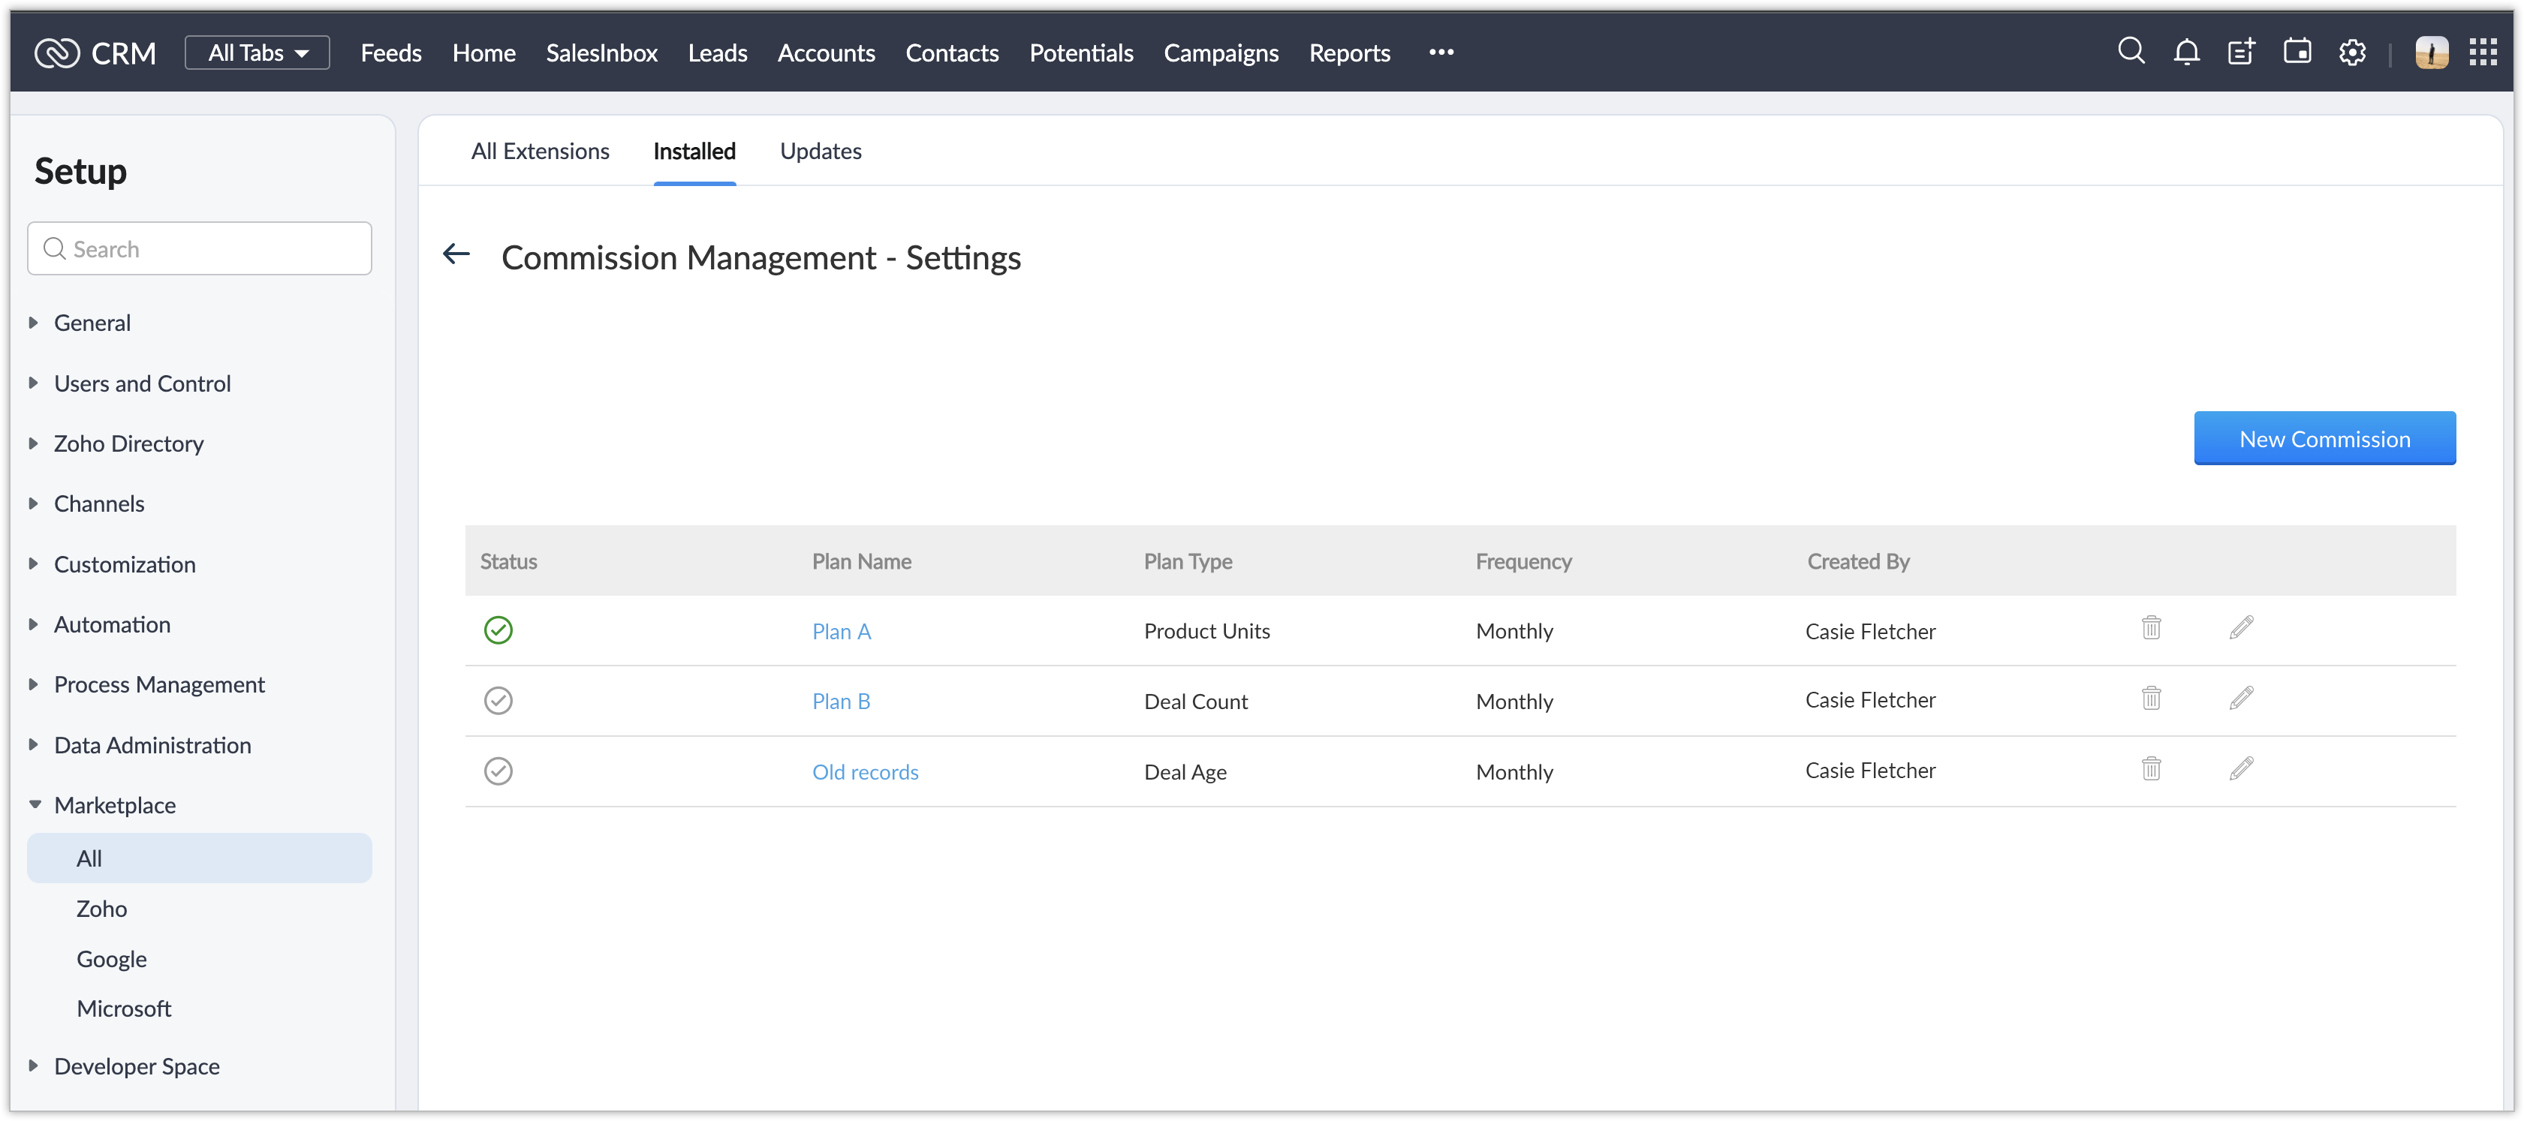The width and height of the screenshot is (2524, 1121).
Task: Click the quick create record icon
Action: [x=2242, y=52]
